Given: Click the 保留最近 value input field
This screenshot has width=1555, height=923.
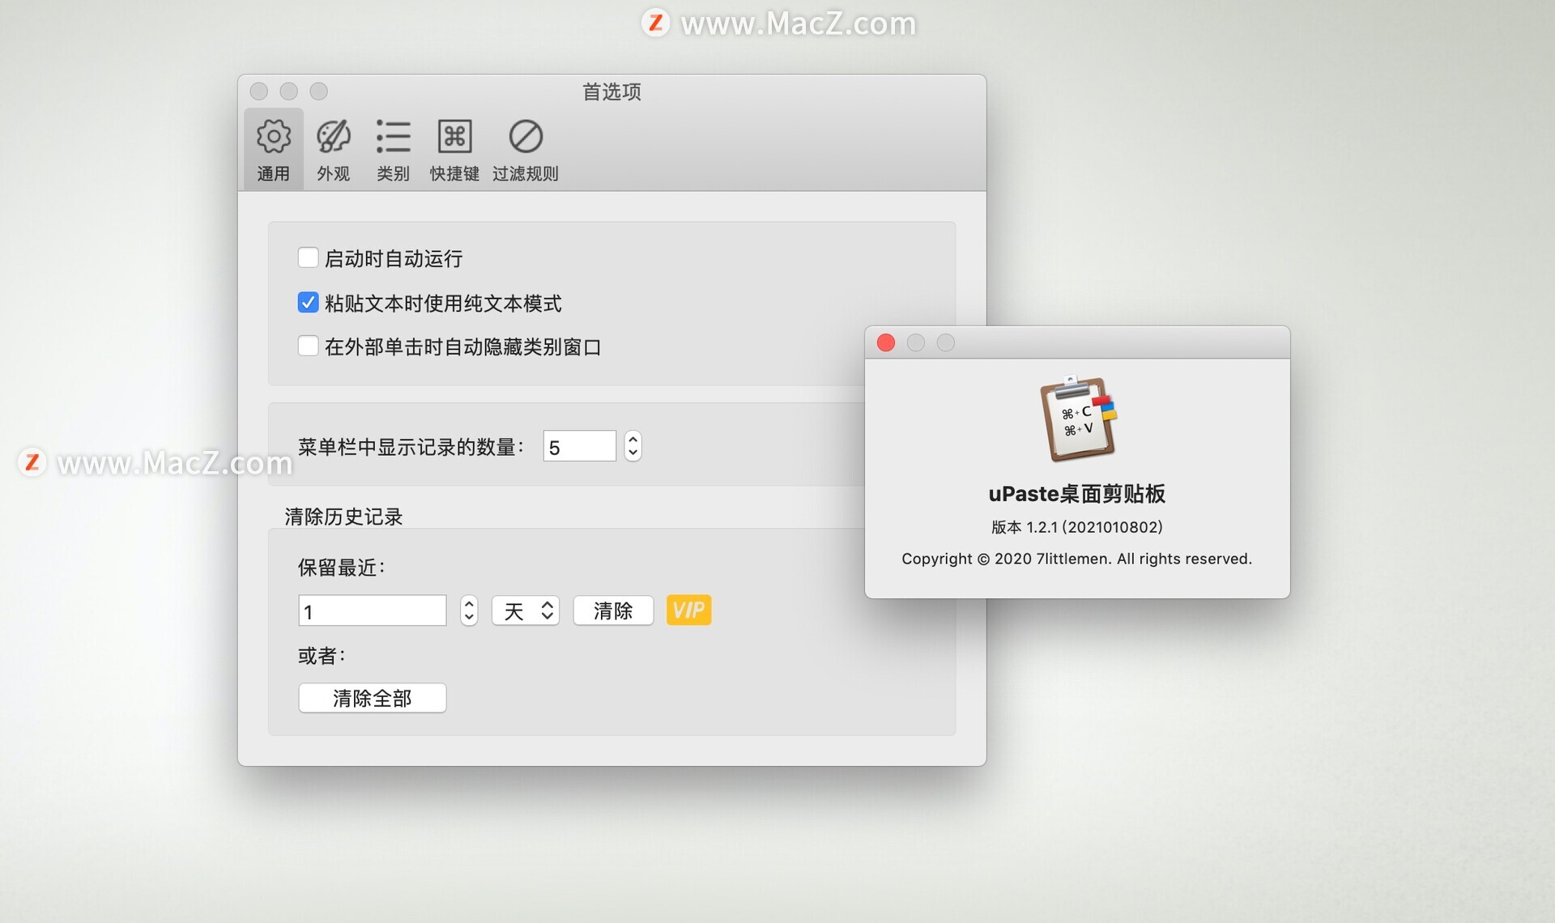Looking at the screenshot, I should pyautogui.click(x=372, y=610).
